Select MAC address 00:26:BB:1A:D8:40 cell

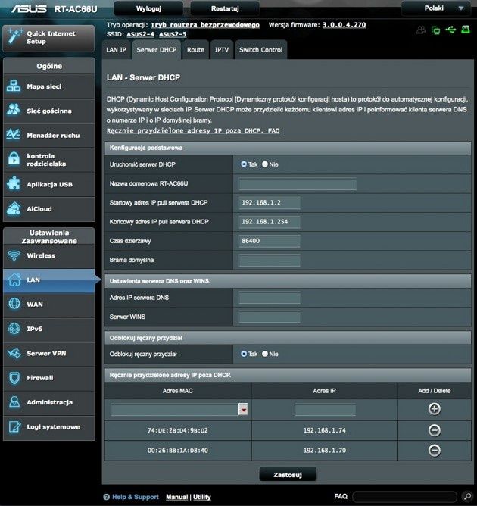coord(178,451)
